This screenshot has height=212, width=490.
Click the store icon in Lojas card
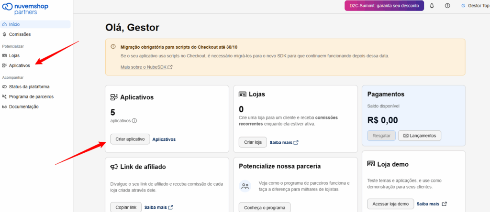click(x=242, y=94)
